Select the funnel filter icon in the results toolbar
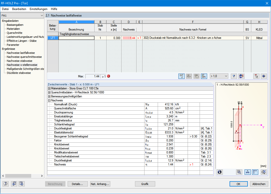This screenshot has height=194, width=271. pyautogui.click(x=234, y=76)
